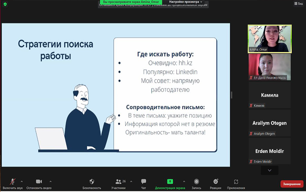The width and height of the screenshot is (306, 192).
Task: Click the green Демонстрация экрана share icon
Action: pos(170,181)
